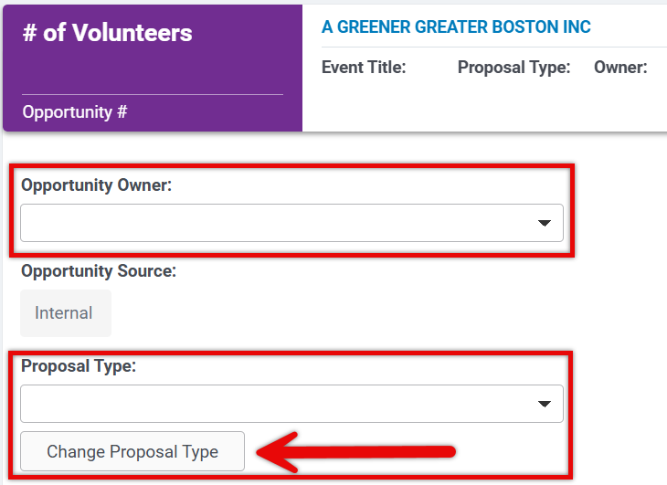Click the Event Title header label

[364, 68]
